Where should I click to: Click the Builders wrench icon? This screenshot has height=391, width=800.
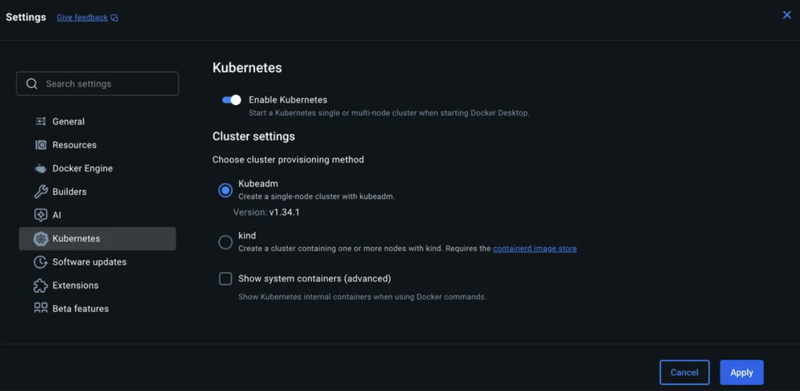coord(41,192)
